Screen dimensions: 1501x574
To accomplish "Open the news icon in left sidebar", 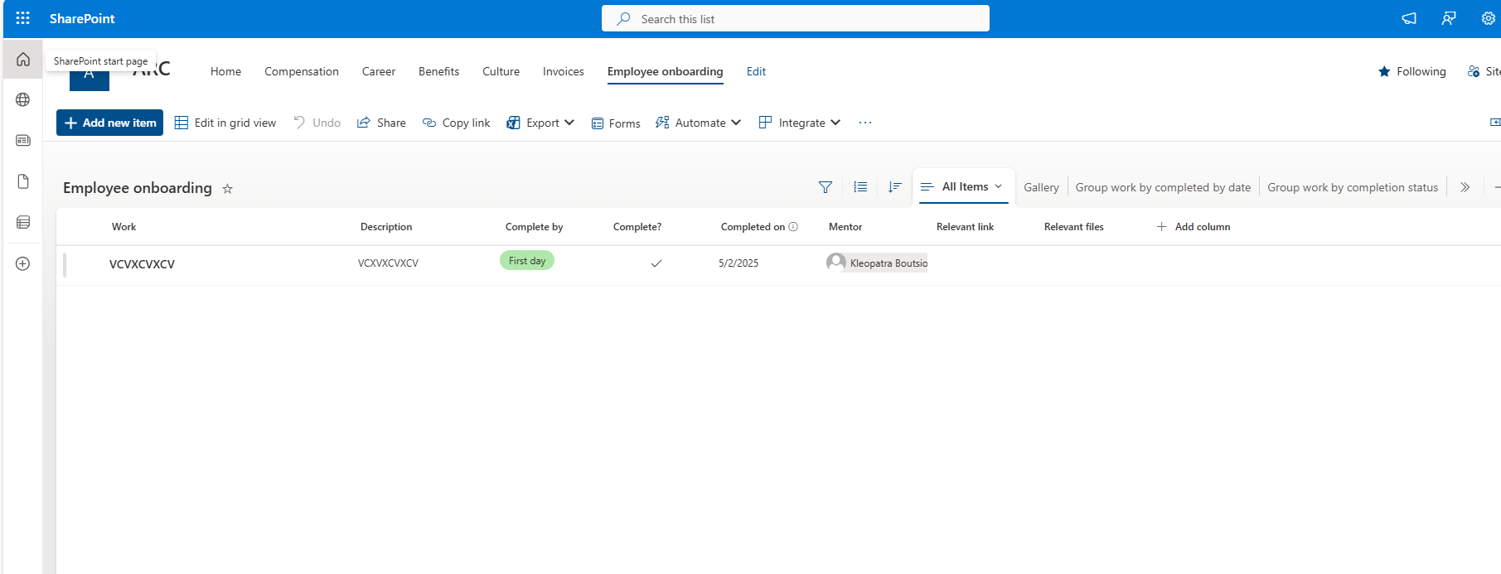I will [23, 141].
